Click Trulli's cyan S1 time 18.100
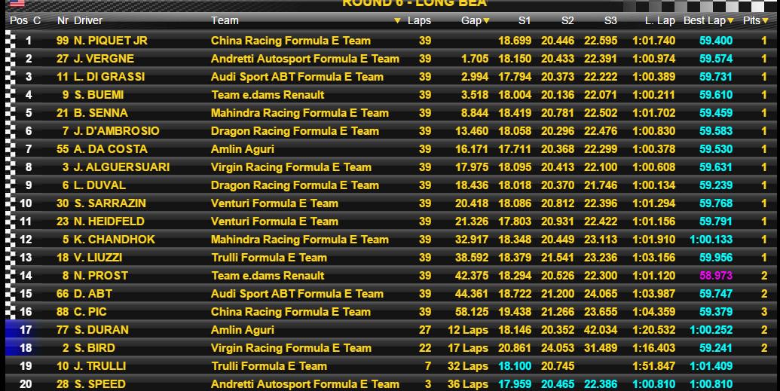The image size is (780, 391). tap(515, 366)
